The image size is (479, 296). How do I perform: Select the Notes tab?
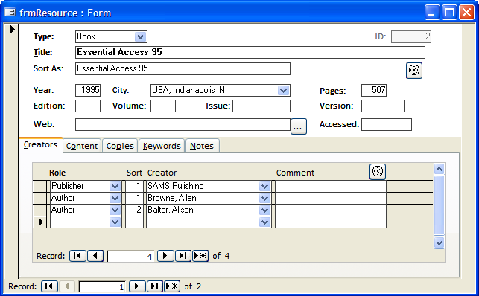pyautogui.click(x=202, y=146)
